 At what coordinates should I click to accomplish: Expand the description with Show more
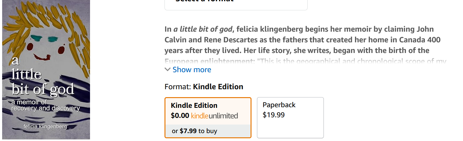[x=192, y=69]
